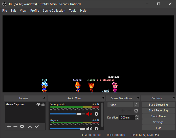
Task: Click the clonze character in preview
Action: [x=91, y=87]
